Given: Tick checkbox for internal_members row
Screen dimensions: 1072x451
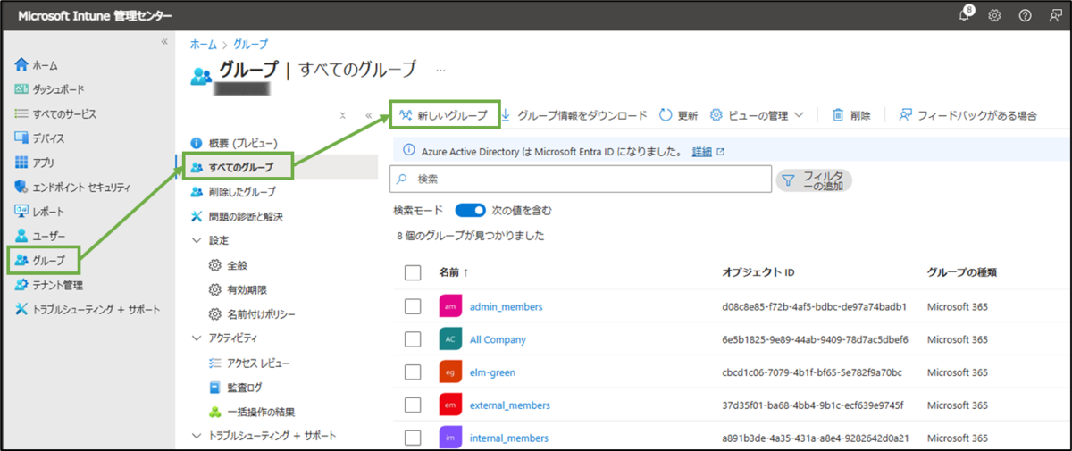Looking at the screenshot, I should pos(413,438).
